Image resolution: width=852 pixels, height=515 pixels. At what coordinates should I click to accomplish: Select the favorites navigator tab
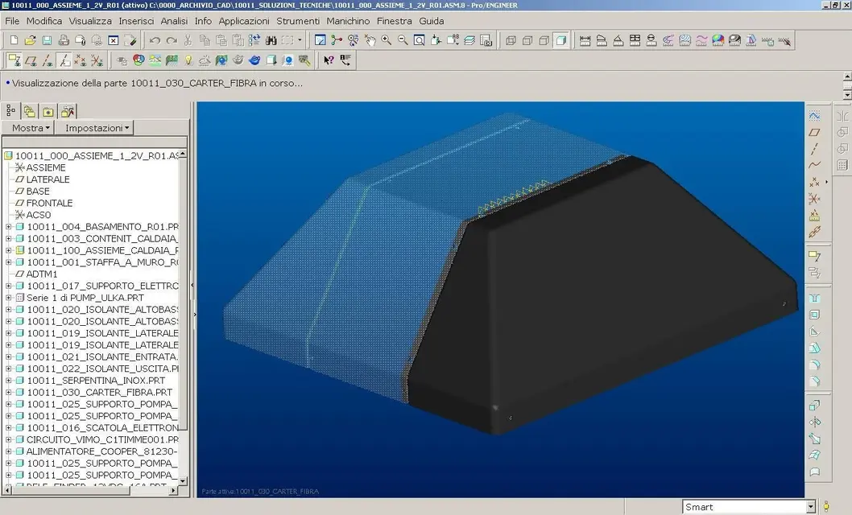point(48,112)
